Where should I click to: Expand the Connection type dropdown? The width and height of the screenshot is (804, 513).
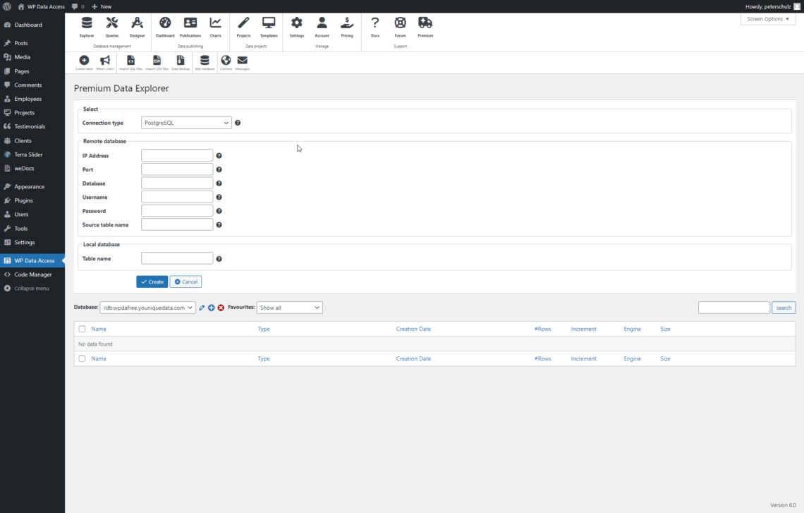186,123
